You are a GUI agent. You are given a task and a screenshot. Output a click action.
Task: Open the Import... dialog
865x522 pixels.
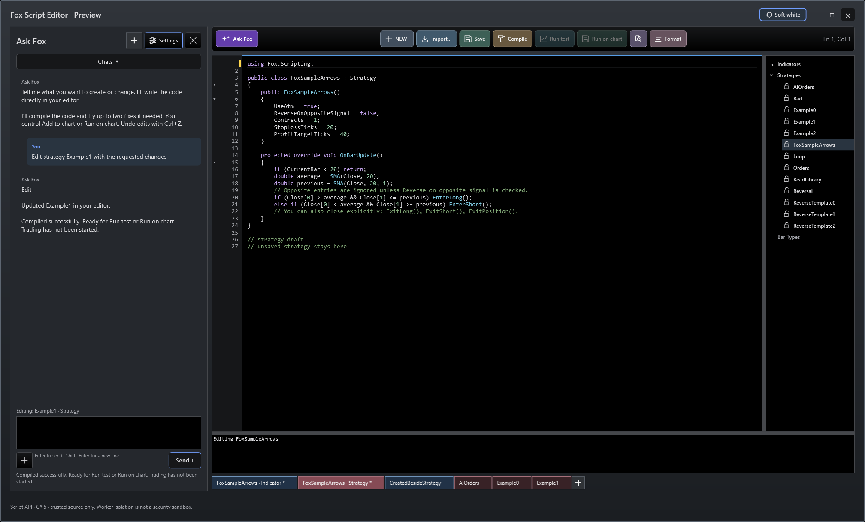pyautogui.click(x=436, y=39)
